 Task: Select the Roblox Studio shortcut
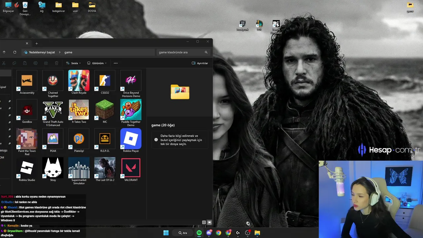pyautogui.click(x=27, y=170)
